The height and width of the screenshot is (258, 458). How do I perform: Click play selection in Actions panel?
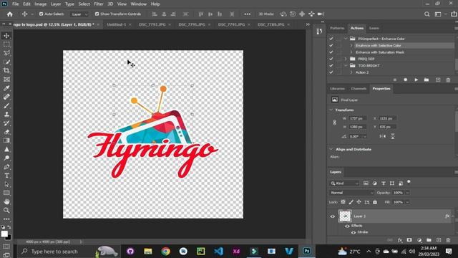[416, 80]
